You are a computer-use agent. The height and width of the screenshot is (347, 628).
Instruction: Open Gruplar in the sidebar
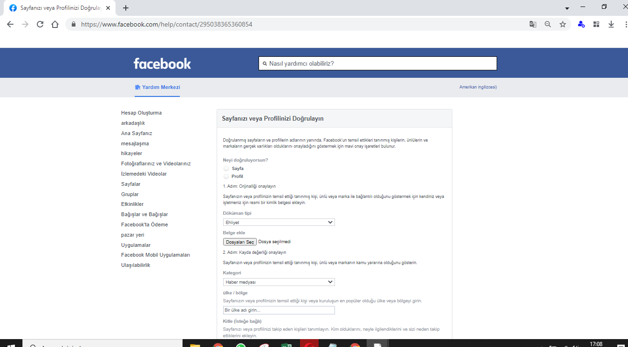pos(130,194)
